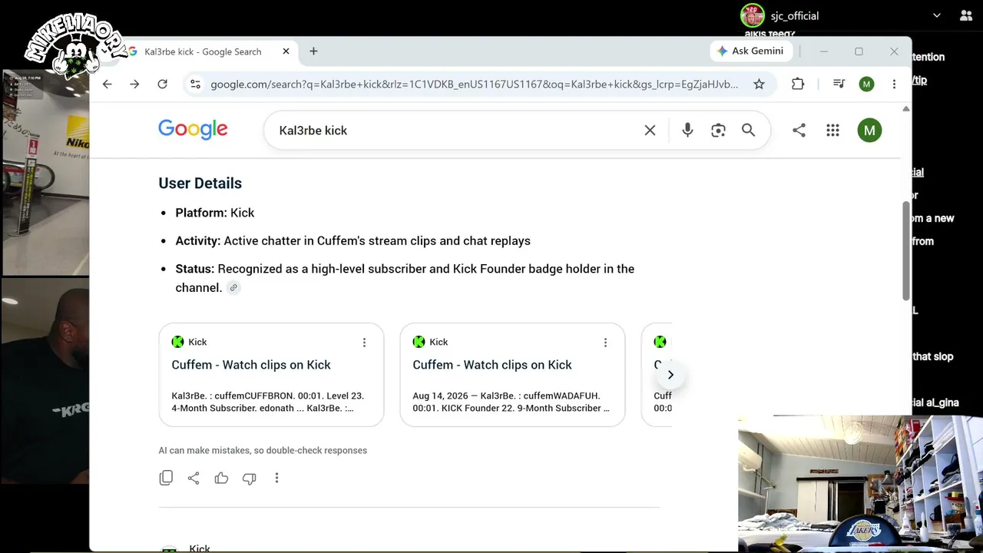Give thumbs up to the AI overview
The width and height of the screenshot is (983, 553).
(x=221, y=478)
